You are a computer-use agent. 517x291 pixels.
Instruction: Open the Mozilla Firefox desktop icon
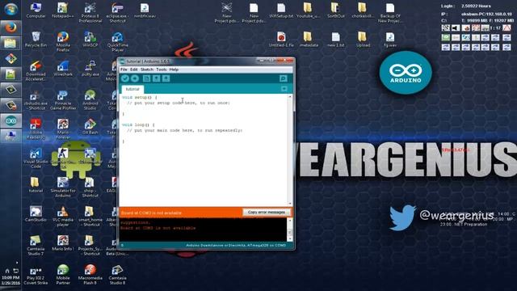click(x=63, y=41)
